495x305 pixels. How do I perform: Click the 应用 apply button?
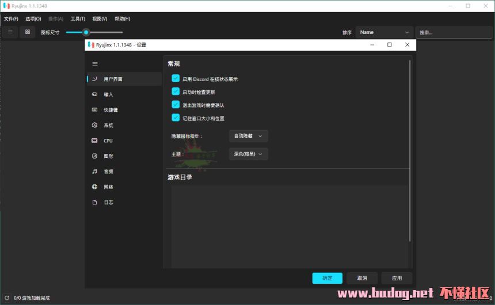397,278
